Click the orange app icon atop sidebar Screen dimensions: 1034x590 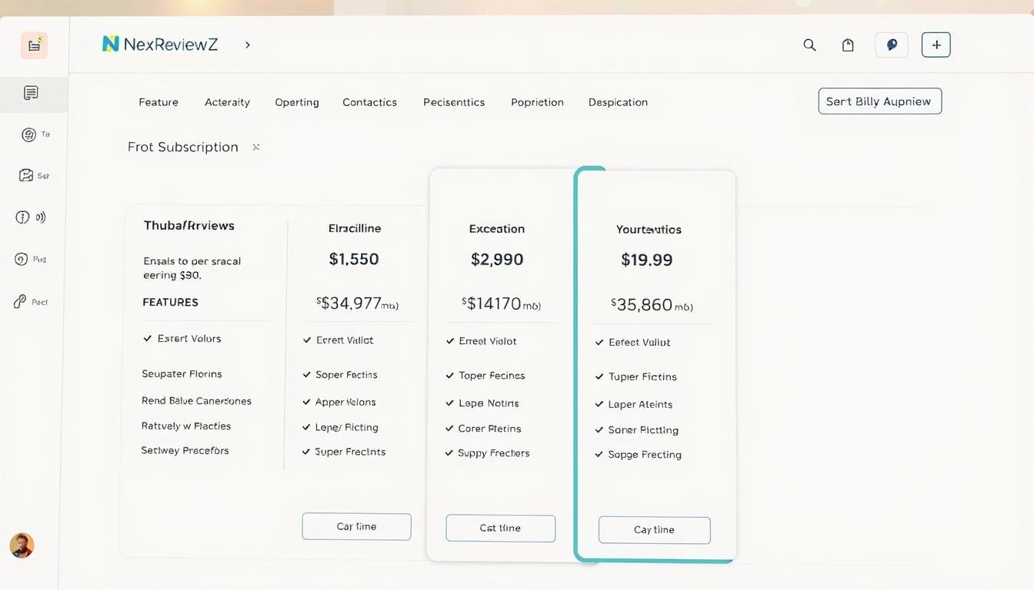(x=34, y=45)
